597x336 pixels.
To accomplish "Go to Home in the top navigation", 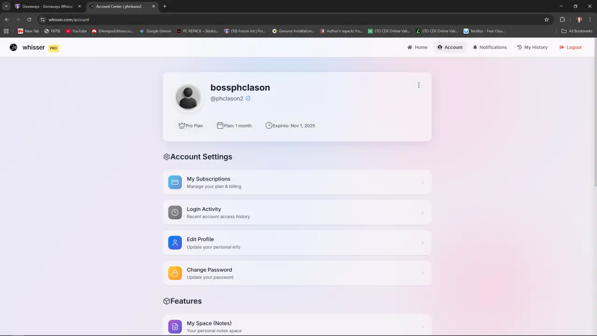I will (x=417, y=47).
